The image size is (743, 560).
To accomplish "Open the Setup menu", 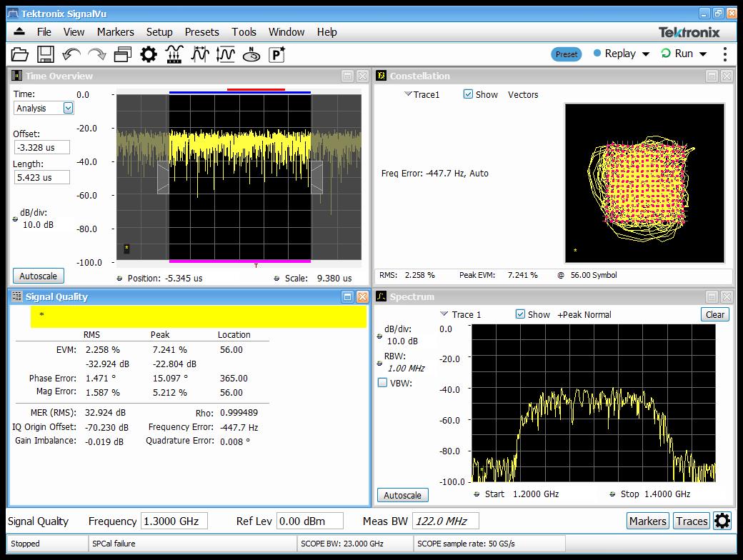I will (x=159, y=31).
